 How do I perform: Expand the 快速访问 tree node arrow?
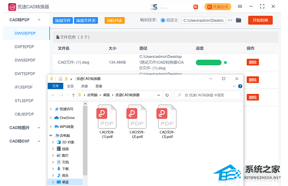tap(51, 109)
